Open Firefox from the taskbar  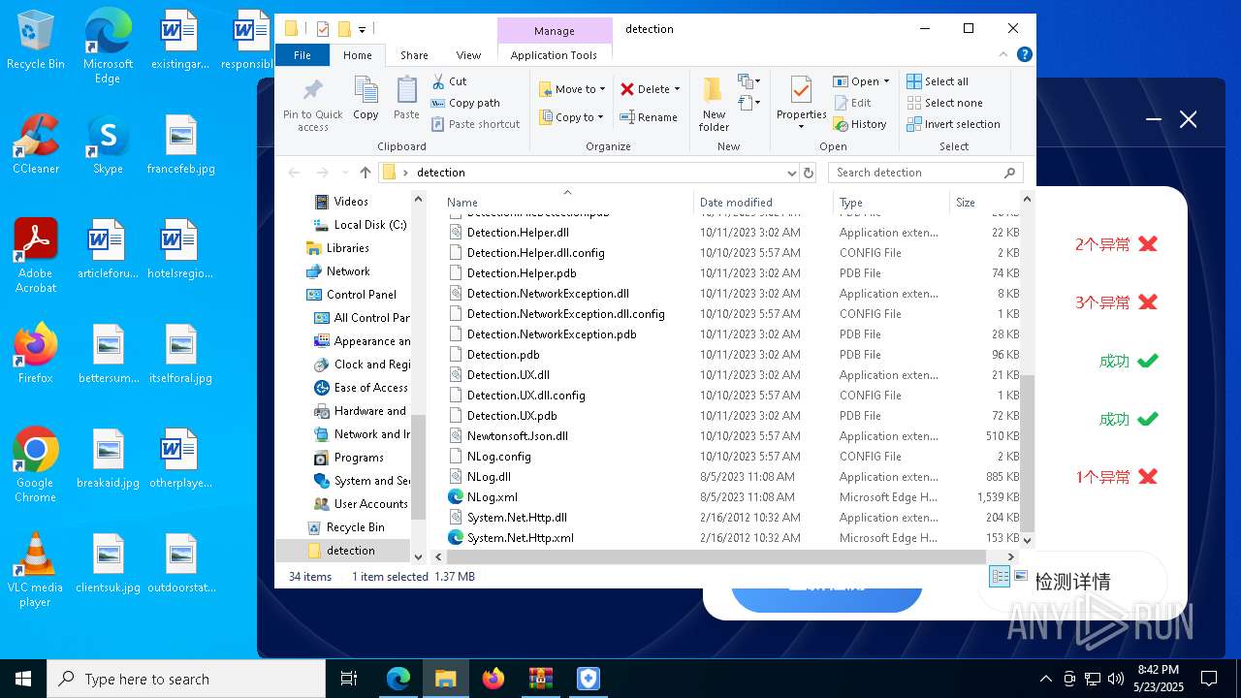493,679
